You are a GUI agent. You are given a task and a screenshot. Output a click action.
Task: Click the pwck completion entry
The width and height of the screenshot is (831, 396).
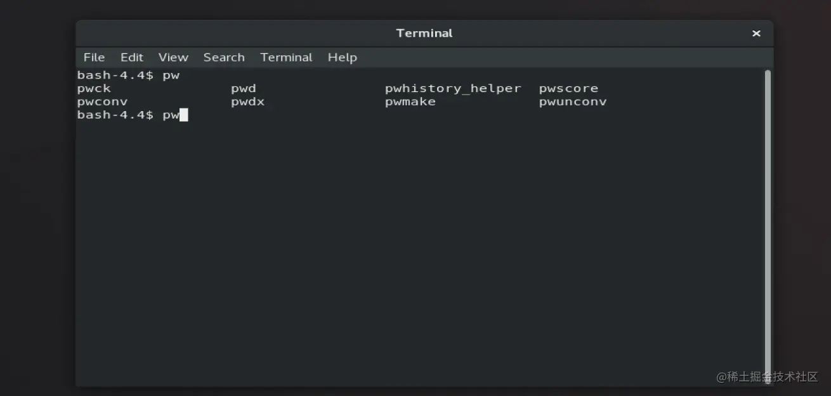94,89
